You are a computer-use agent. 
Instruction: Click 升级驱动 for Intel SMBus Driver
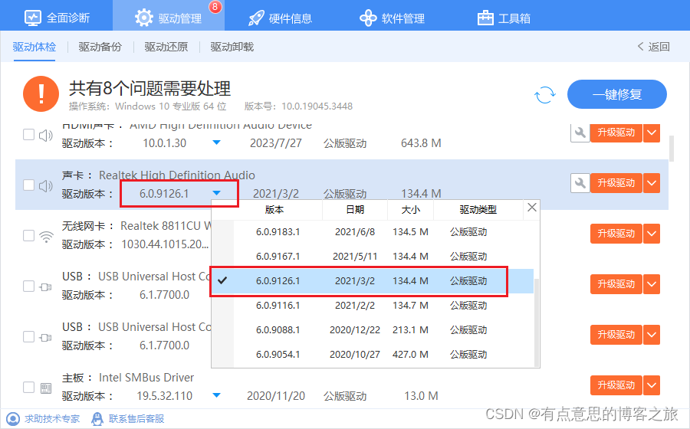point(616,385)
